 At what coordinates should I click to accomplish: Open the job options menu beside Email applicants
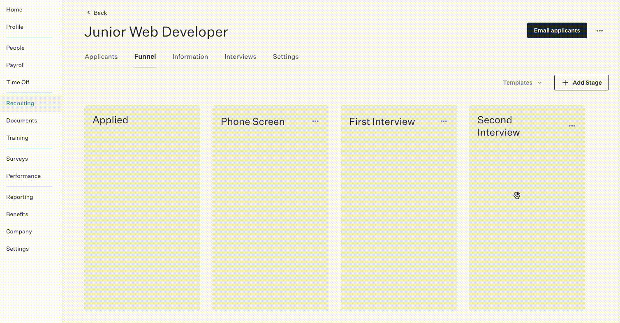click(x=600, y=31)
